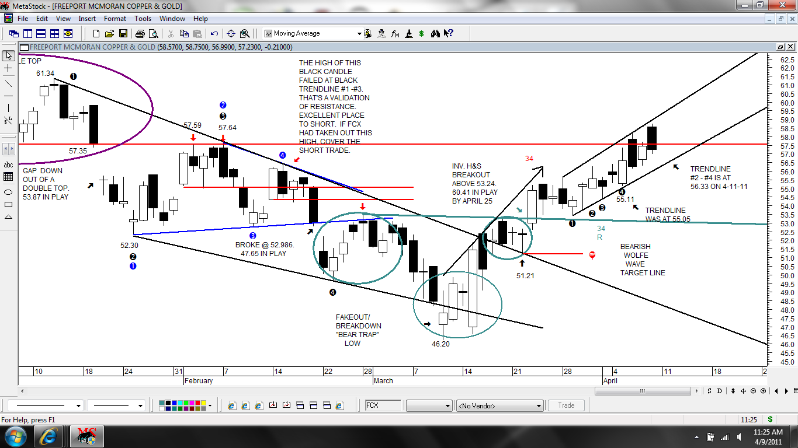The image size is (798, 448).
Task: Open the Window menu
Action: [x=172, y=19]
